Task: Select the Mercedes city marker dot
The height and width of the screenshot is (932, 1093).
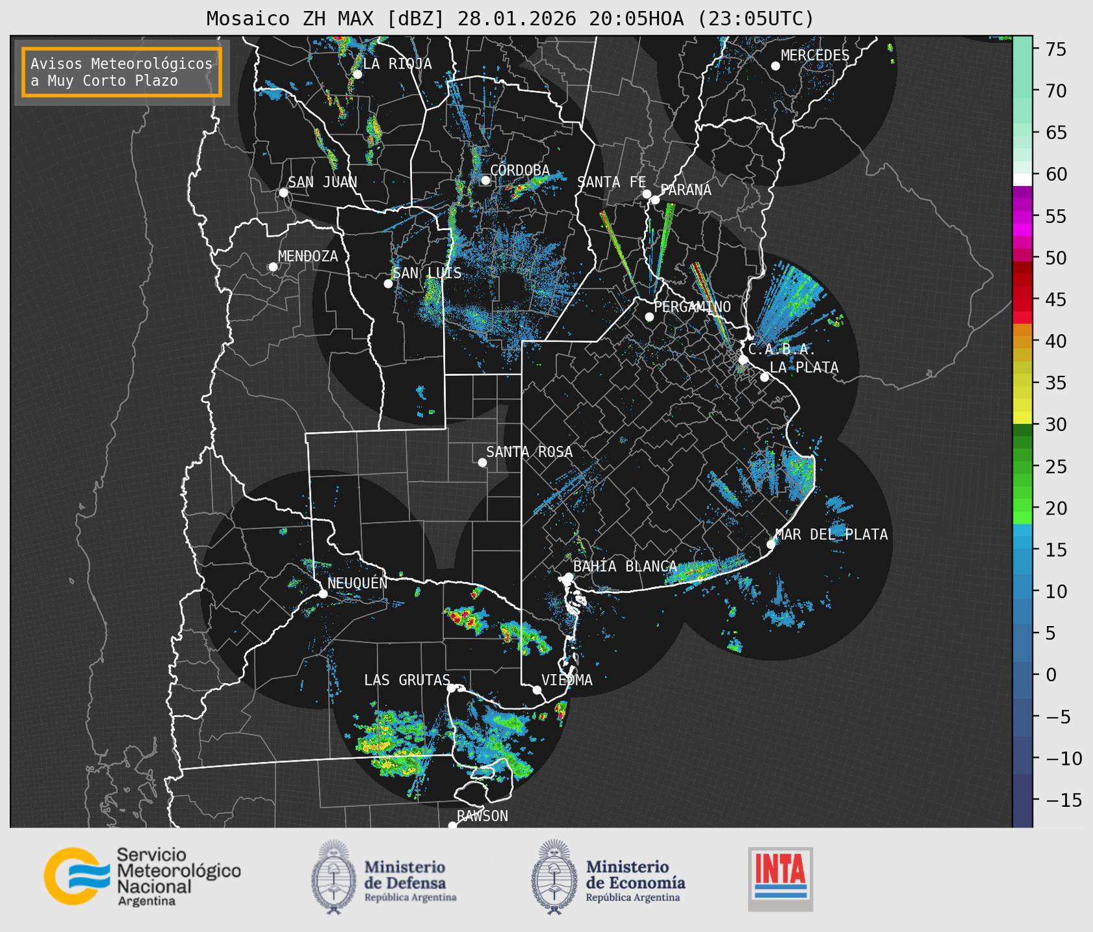Action: point(775,66)
